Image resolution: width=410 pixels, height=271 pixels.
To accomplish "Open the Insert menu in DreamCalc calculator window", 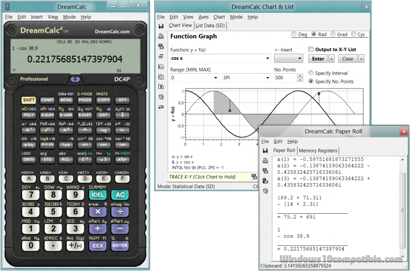I will pos(36,17).
